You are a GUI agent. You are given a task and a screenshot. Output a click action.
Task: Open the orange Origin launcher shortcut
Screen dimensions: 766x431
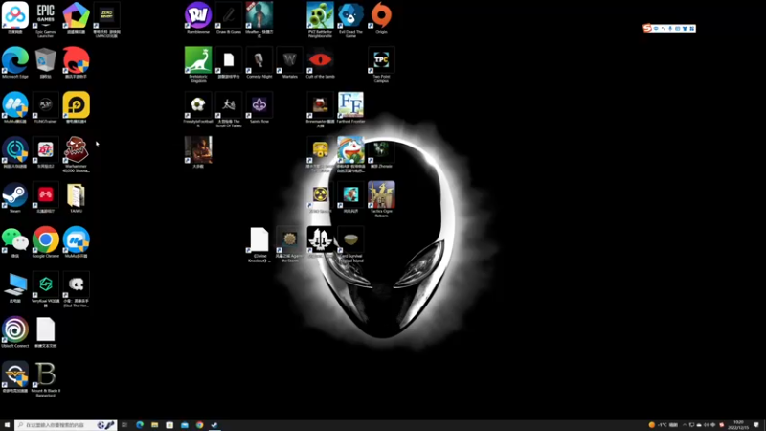click(x=381, y=17)
